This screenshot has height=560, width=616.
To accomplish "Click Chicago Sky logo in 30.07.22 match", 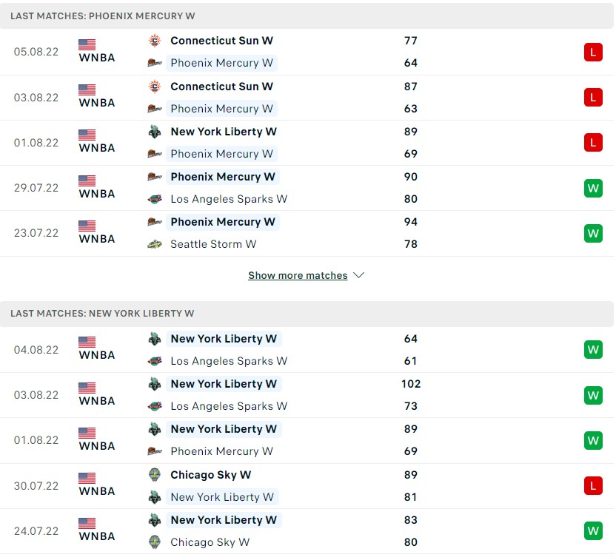I will coord(155,475).
